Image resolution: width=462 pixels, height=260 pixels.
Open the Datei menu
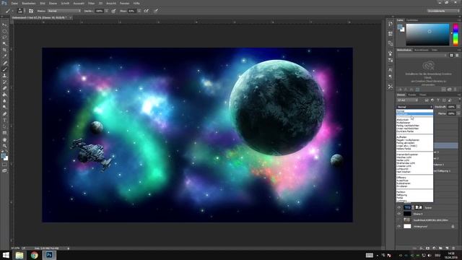coord(14,3)
